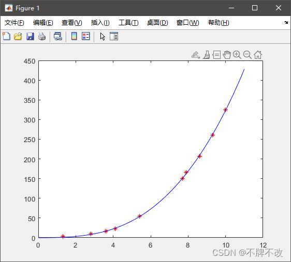Viewport: 291px width, 262px height.
Task: Open the 窗口(W) menu
Action: pos(187,23)
